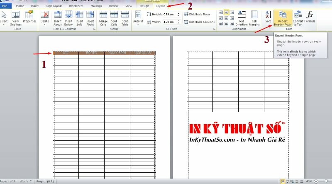Insert a Formula with fx icon
The image size is (332, 184).
(310, 17)
